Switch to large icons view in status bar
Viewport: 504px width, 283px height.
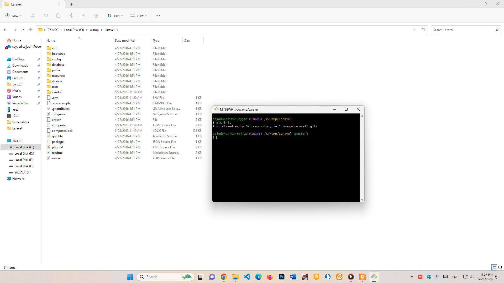pyautogui.click(x=500, y=267)
